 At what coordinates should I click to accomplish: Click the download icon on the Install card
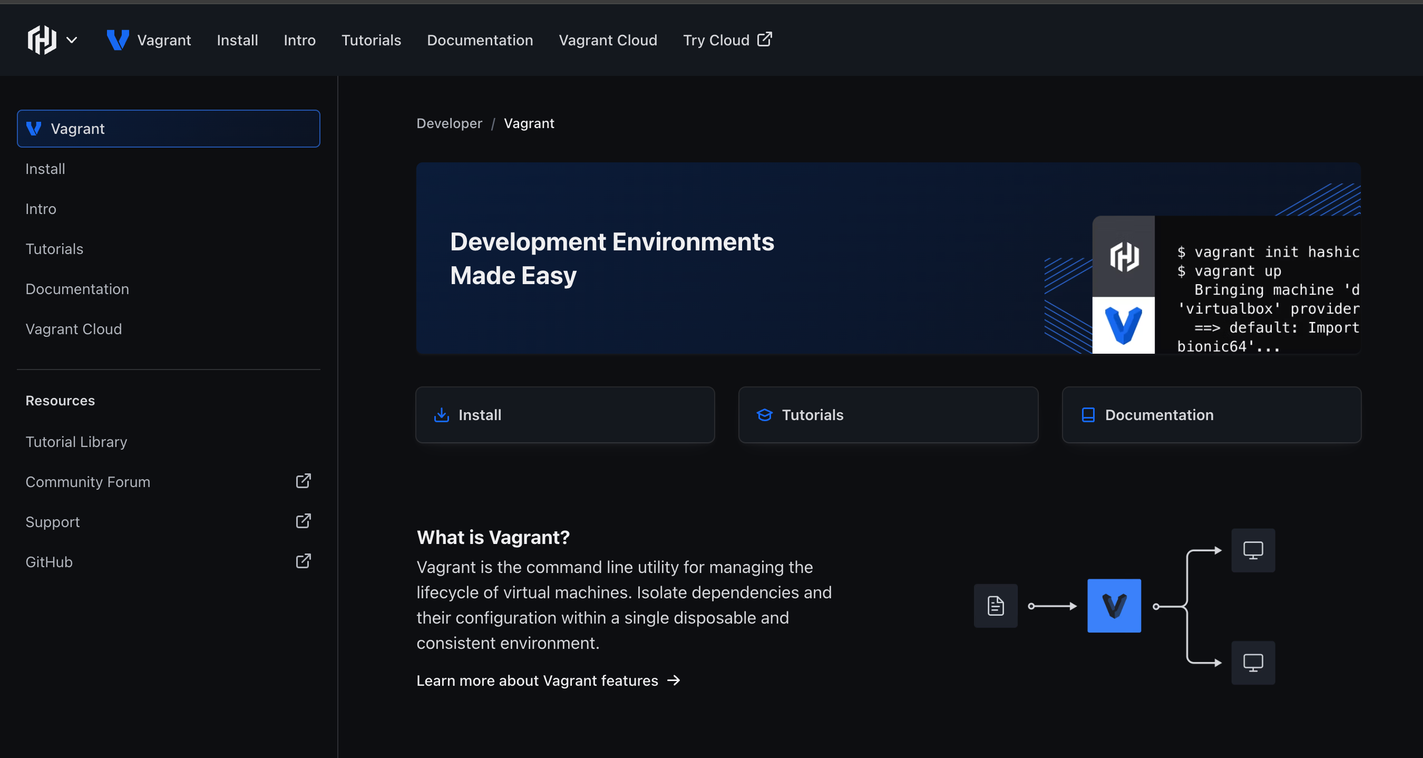pyautogui.click(x=441, y=415)
